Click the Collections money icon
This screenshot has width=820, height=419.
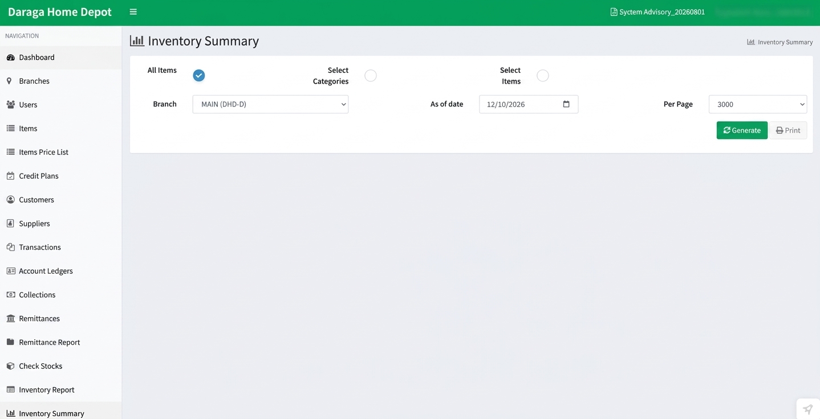[x=10, y=295]
